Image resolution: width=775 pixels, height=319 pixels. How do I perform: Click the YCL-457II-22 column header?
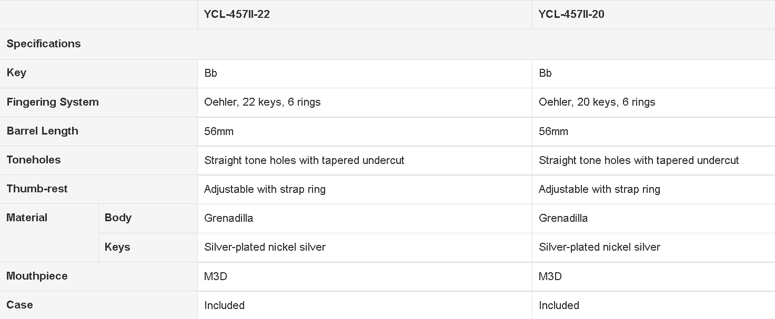[237, 14]
